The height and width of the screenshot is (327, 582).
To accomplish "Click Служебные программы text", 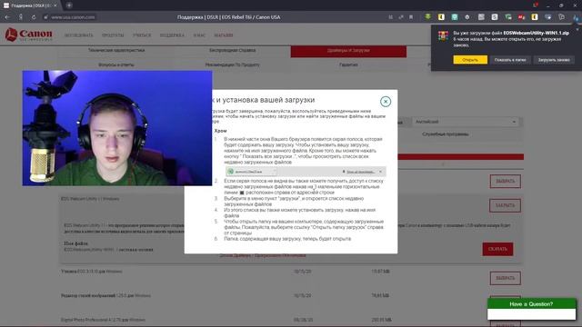I will 445,134.
